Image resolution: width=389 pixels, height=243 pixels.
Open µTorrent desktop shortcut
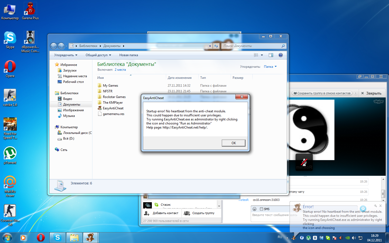coord(10,156)
